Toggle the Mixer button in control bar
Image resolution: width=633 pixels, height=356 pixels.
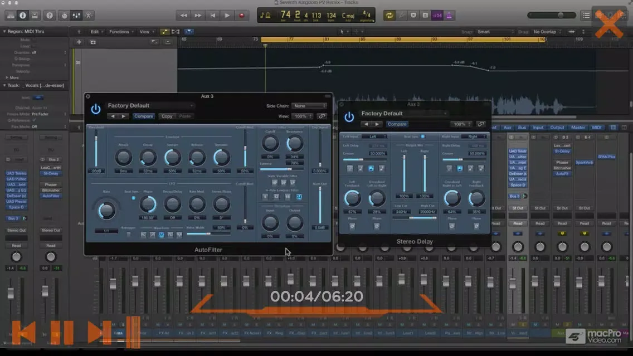[76, 16]
